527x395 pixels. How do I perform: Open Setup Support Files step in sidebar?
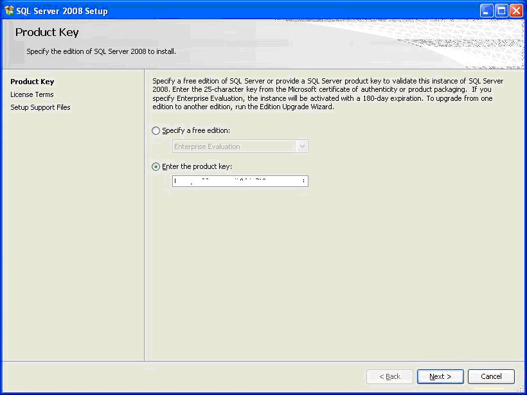tap(40, 107)
